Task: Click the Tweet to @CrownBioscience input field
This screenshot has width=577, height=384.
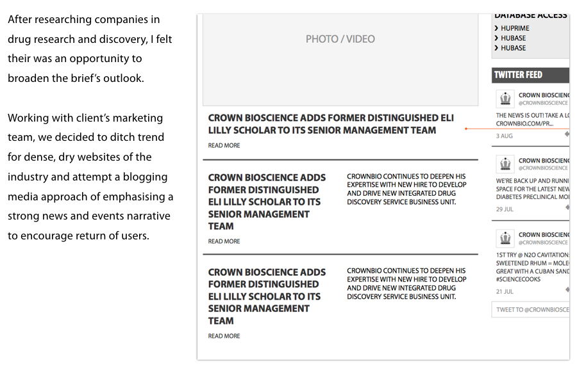Action: click(531, 310)
